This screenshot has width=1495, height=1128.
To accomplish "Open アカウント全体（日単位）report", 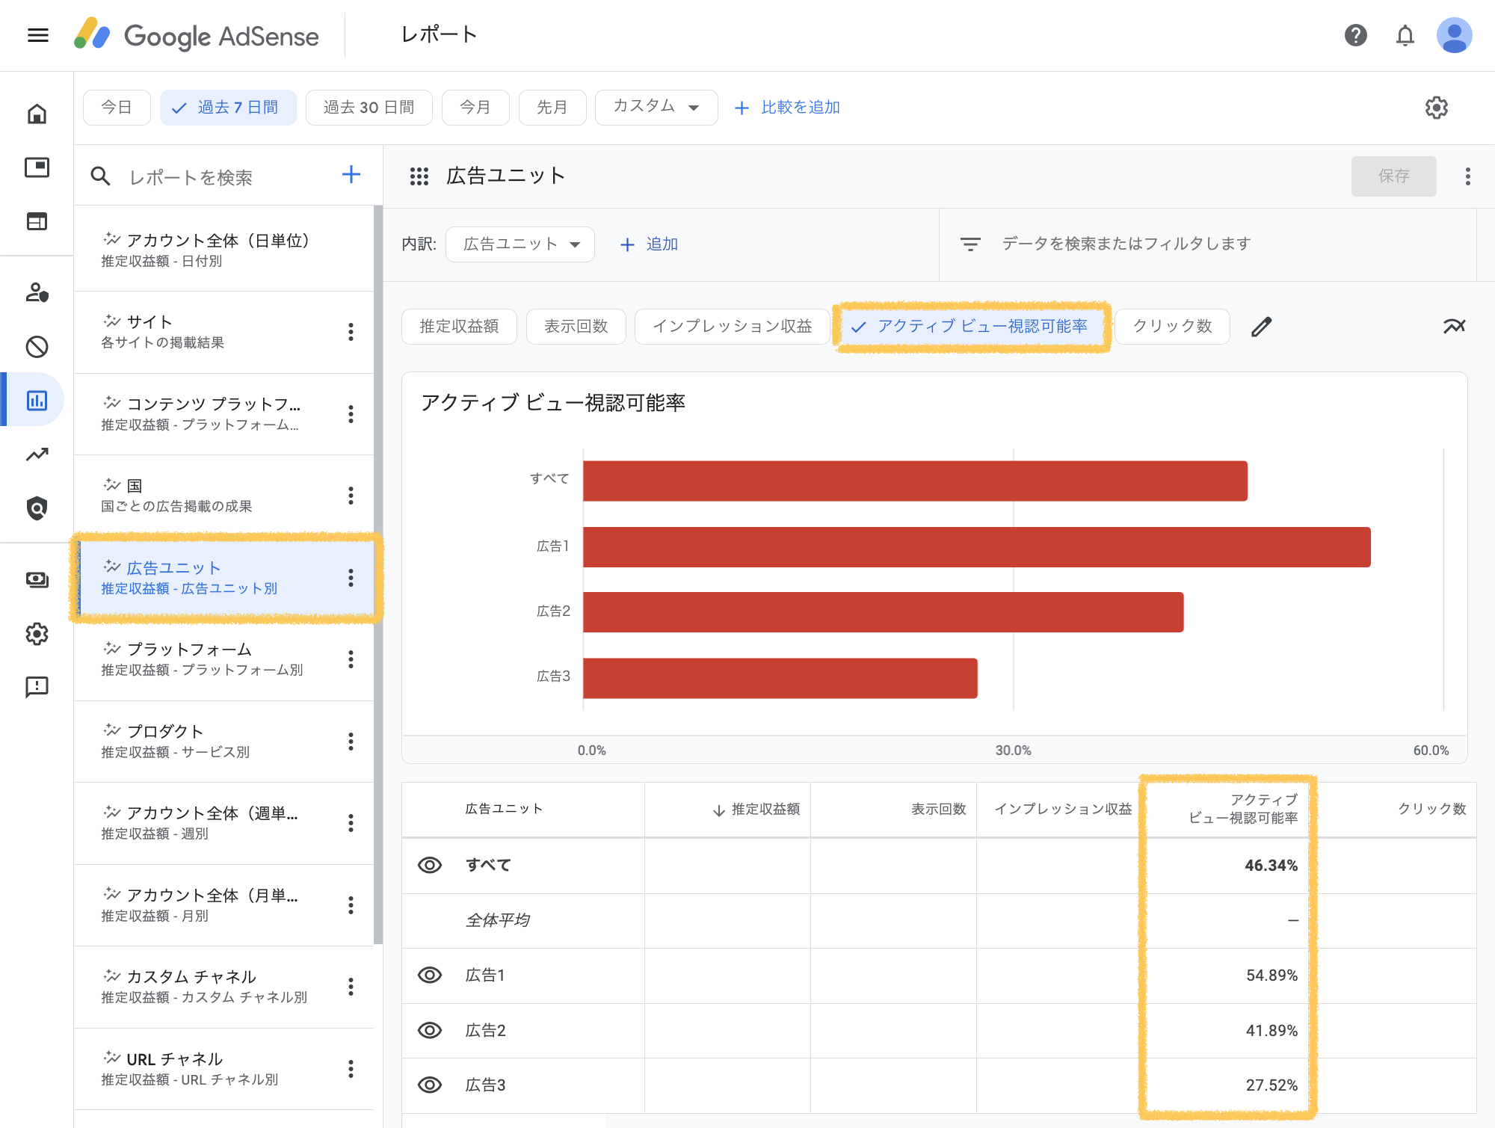I will tap(224, 250).
